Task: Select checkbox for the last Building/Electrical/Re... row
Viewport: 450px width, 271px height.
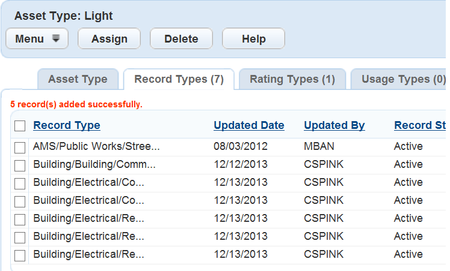Action: click(x=20, y=255)
